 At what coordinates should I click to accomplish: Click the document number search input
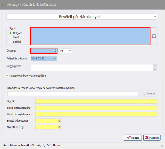tap(73, 93)
